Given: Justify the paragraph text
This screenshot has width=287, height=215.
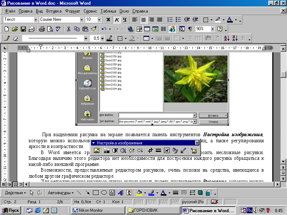Looking at the screenshot, I should pos(160,20).
